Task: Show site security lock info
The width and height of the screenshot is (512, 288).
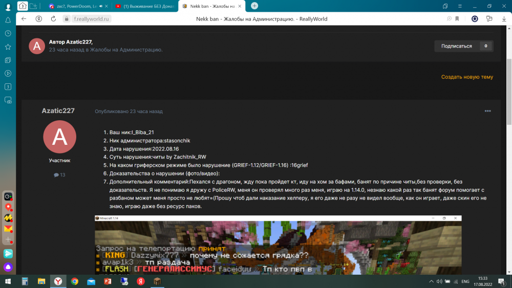Action: (x=66, y=19)
